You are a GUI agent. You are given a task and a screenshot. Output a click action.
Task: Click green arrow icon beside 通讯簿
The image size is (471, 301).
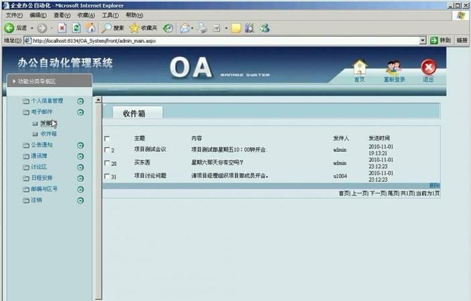click(x=81, y=157)
